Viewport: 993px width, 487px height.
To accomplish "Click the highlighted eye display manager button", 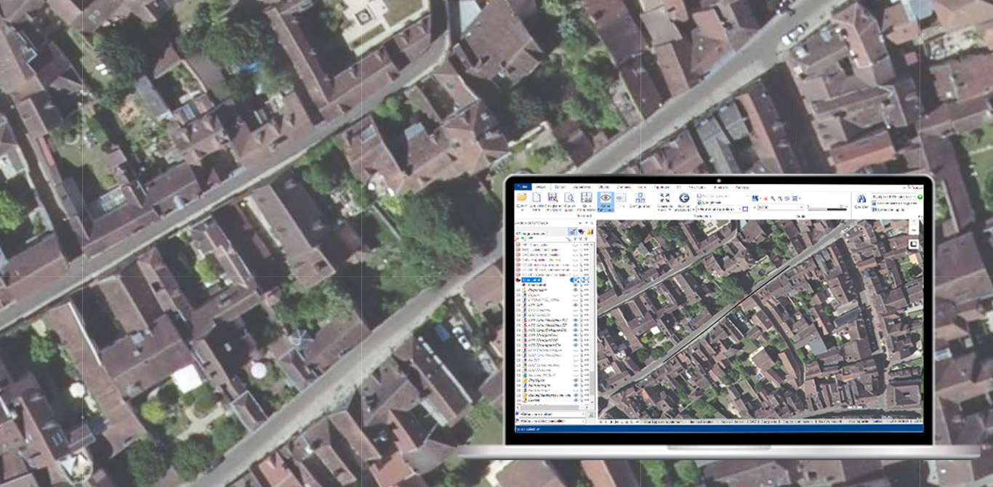I will [x=605, y=201].
